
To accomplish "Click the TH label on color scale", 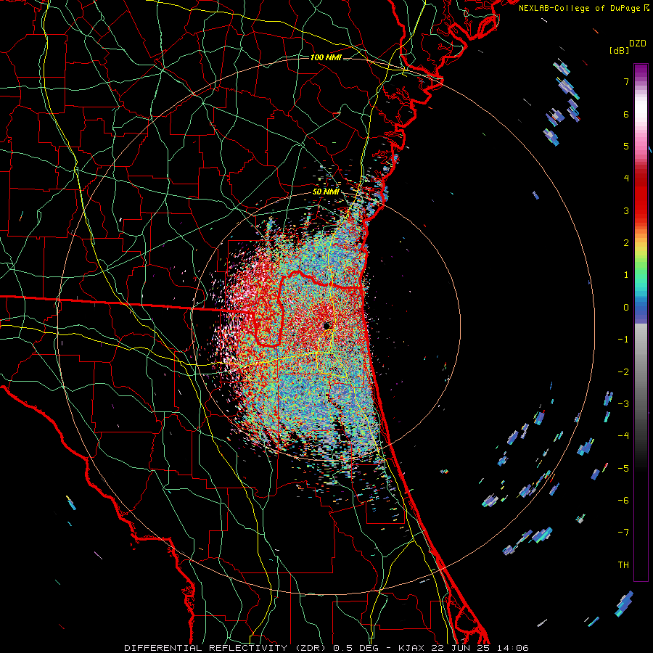I will click(x=623, y=564).
